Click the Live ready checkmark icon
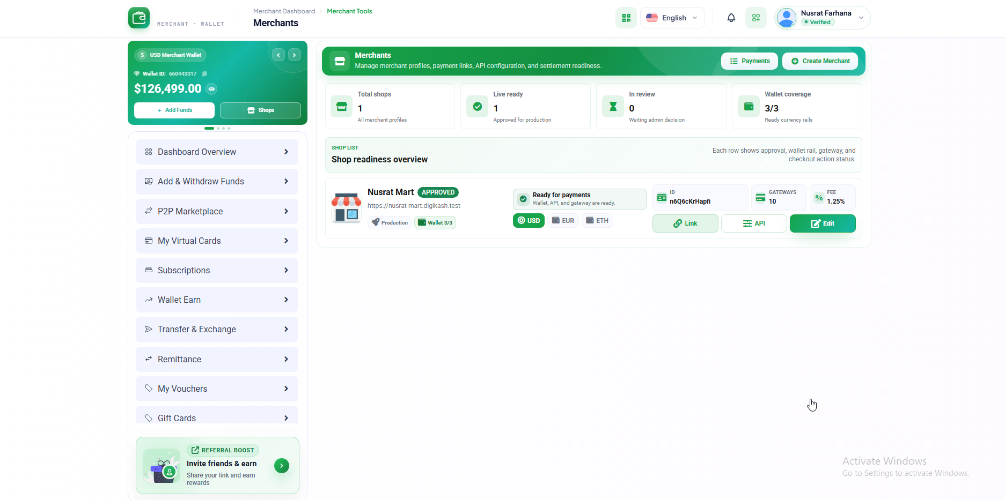This screenshot has width=1005, height=500. tap(477, 107)
